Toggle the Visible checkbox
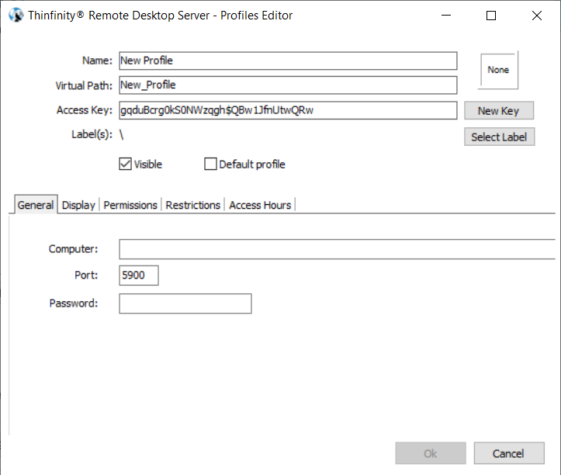The height and width of the screenshot is (475, 561). coord(125,165)
